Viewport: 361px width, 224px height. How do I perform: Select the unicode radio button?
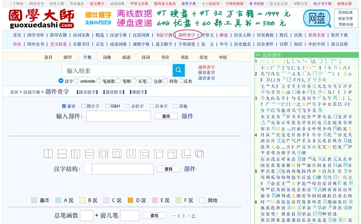tap(77, 81)
